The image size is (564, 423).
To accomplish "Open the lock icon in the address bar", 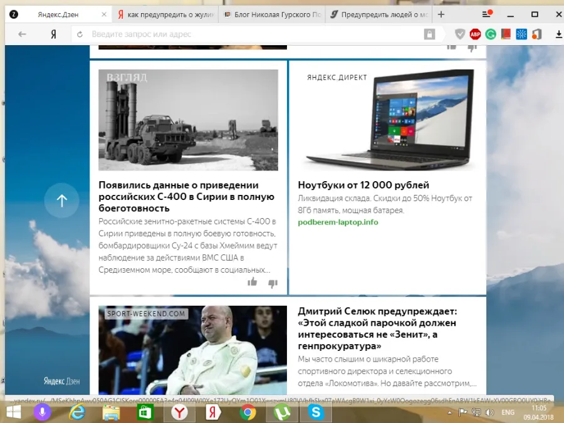I will tap(429, 34).
